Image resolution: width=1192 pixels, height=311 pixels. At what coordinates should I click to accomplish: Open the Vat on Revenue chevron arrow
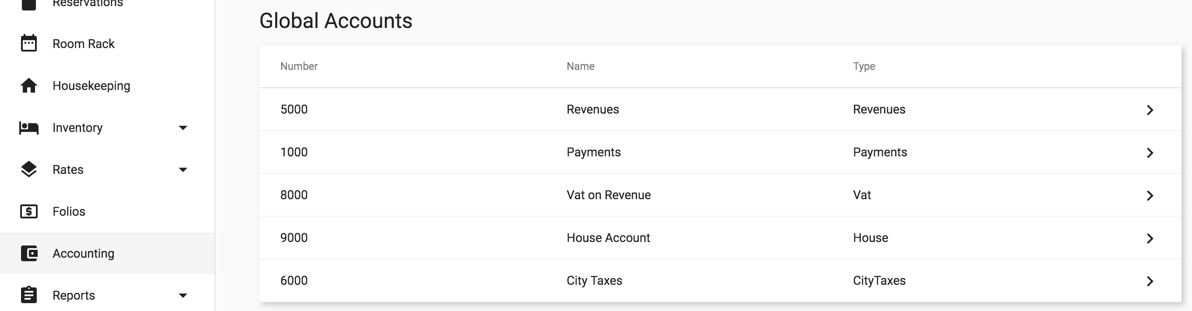point(1150,196)
